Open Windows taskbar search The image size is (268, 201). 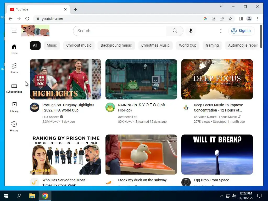click(19, 196)
